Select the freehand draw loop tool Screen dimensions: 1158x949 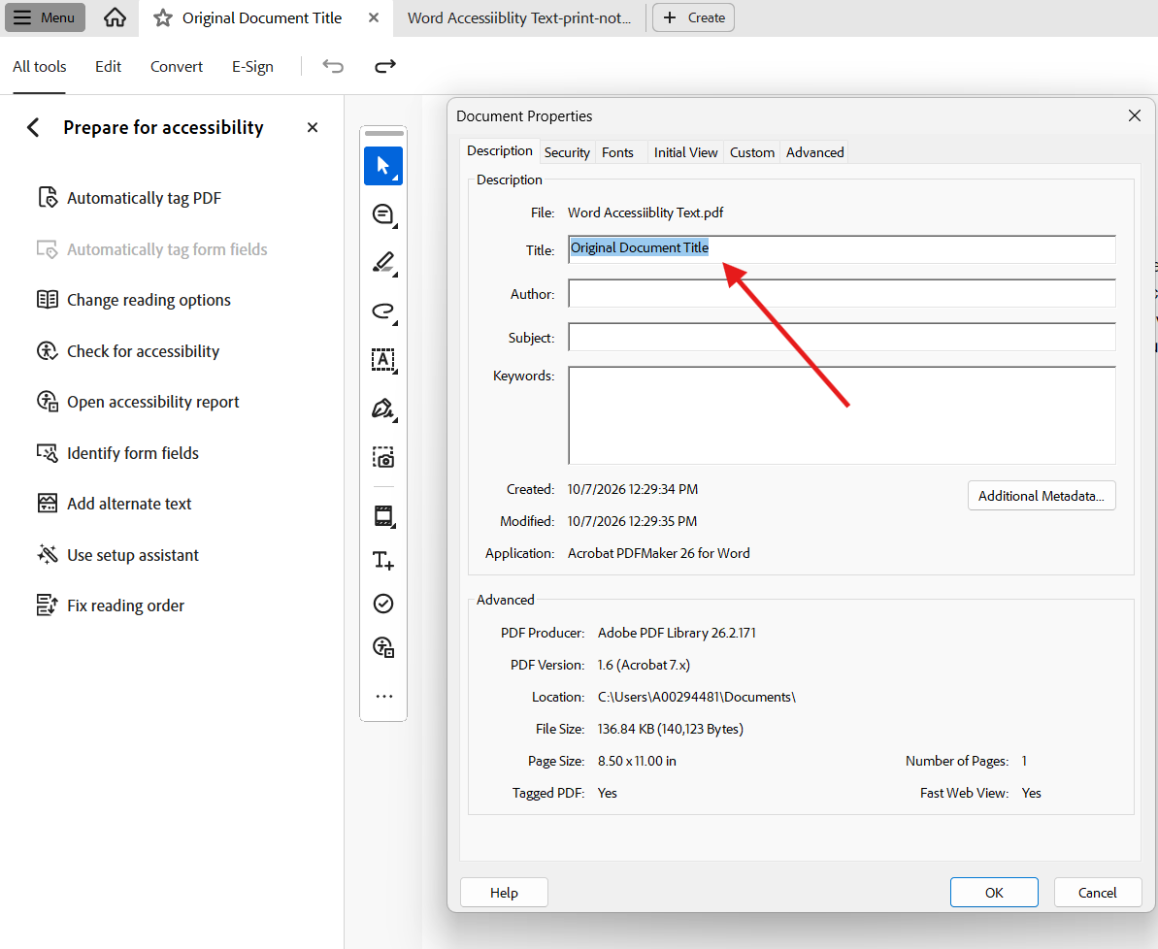click(x=383, y=311)
